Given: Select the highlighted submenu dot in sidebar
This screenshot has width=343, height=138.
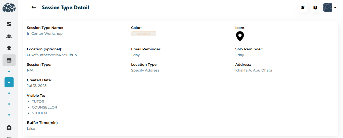Looking at the screenshot, I should coord(9,82).
